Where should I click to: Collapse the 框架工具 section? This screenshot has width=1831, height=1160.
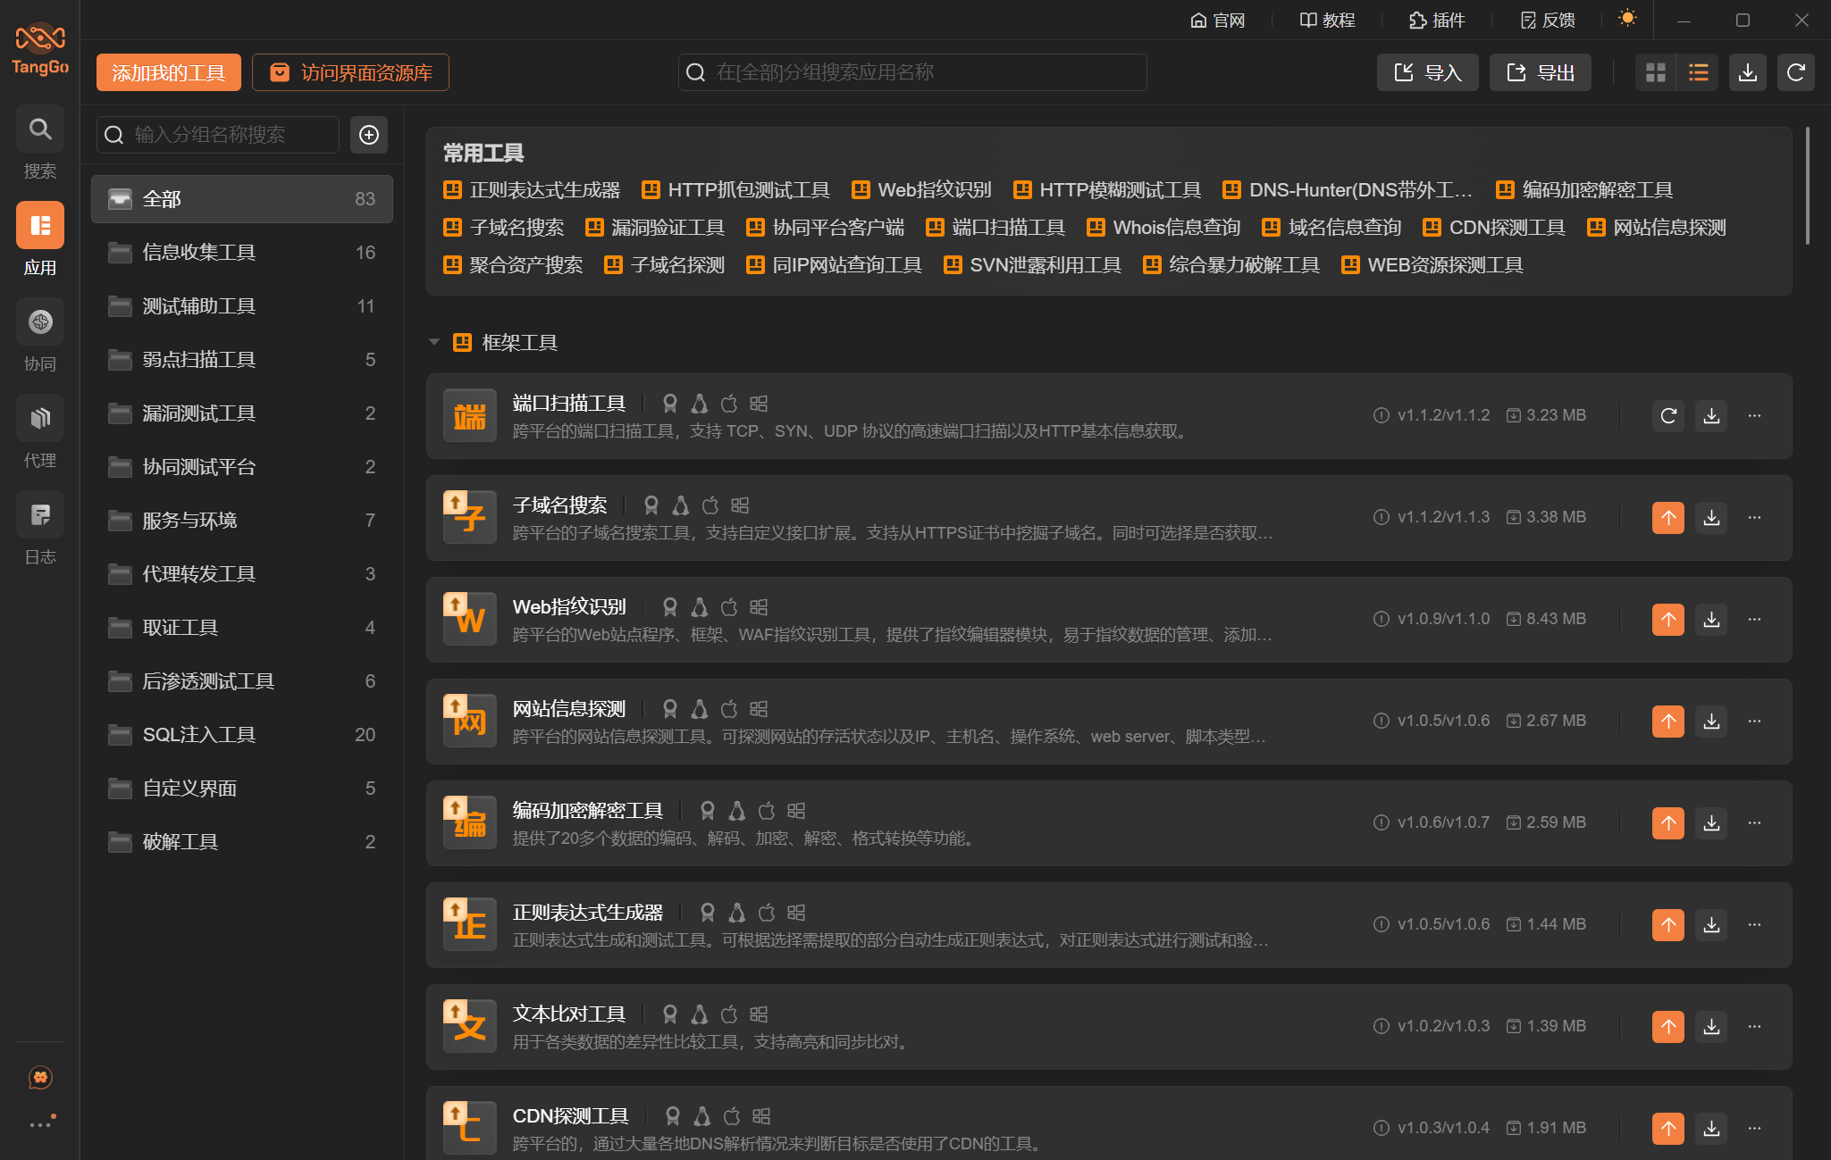point(434,341)
